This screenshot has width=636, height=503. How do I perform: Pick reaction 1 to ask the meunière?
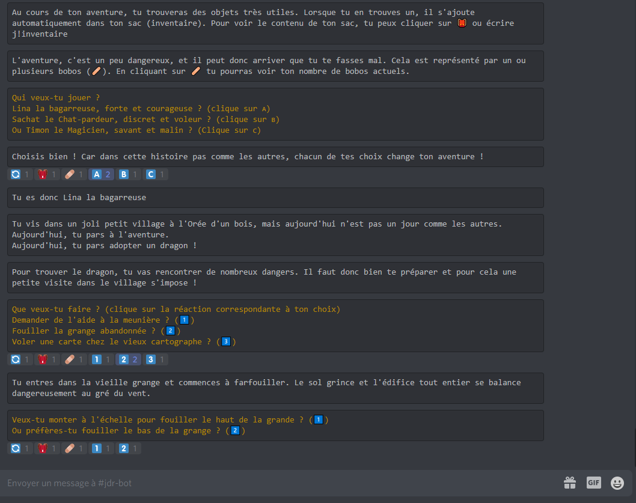pyautogui.click(x=101, y=360)
